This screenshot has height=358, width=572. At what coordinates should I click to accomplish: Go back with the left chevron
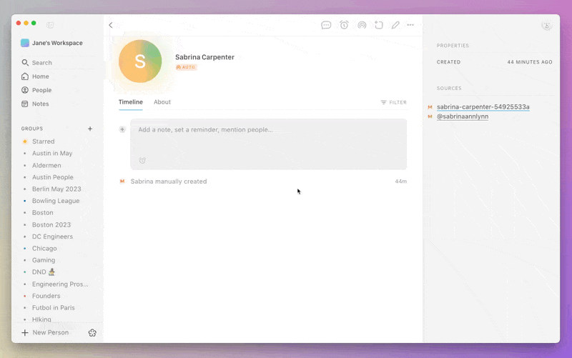point(111,25)
